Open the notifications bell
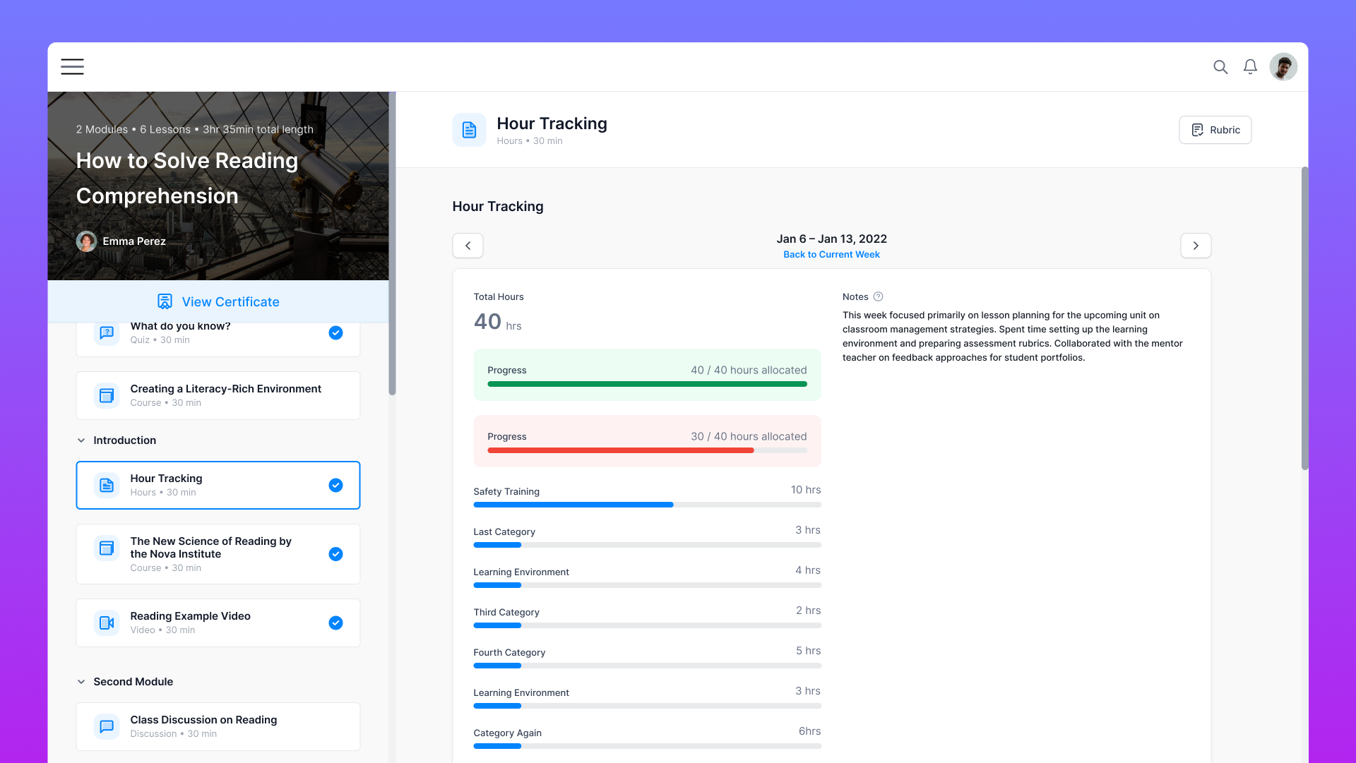Viewport: 1356px width, 763px height. (x=1250, y=67)
